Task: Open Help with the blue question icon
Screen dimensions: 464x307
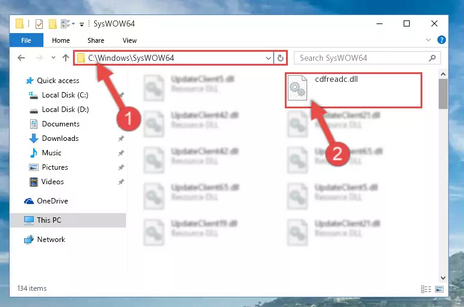Action: tap(441, 40)
